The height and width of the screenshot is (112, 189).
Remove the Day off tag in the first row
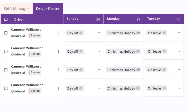[81, 33]
